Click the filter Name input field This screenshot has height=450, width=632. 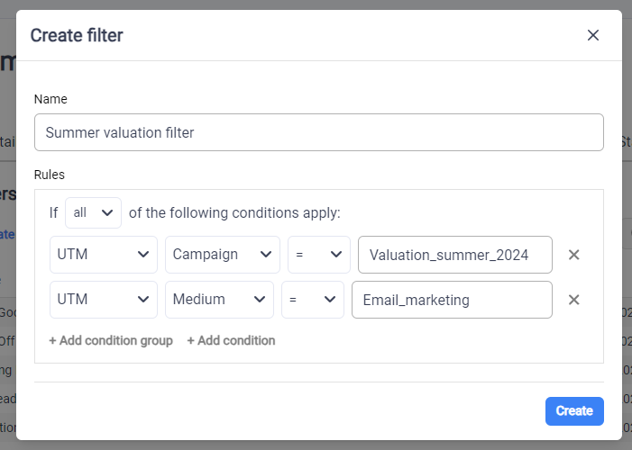tap(318, 132)
